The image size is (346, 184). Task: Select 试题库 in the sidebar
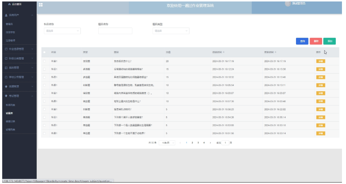point(9,113)
